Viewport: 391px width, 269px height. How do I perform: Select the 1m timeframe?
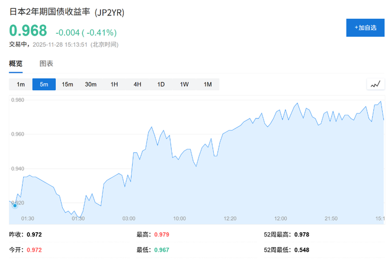(21, 84)
